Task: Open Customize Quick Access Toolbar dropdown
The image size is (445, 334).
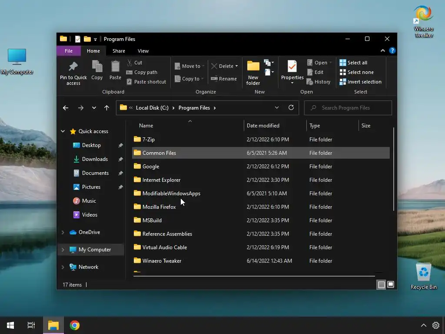Action: point(95,39)
